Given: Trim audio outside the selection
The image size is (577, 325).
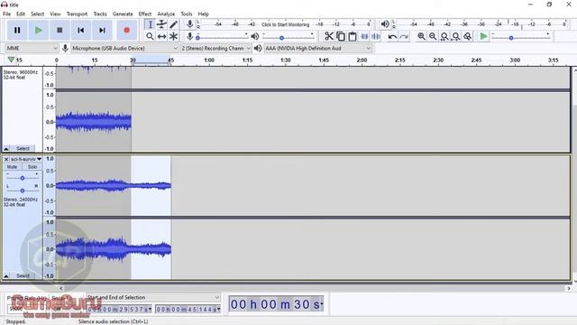Looking at the screenshot, I should point(364,36).
